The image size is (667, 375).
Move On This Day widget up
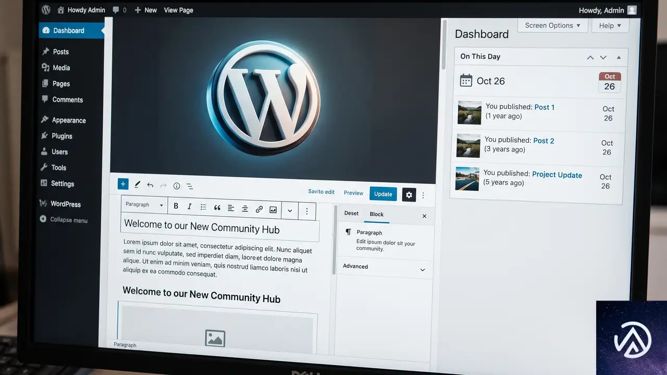tap(590, 57)
